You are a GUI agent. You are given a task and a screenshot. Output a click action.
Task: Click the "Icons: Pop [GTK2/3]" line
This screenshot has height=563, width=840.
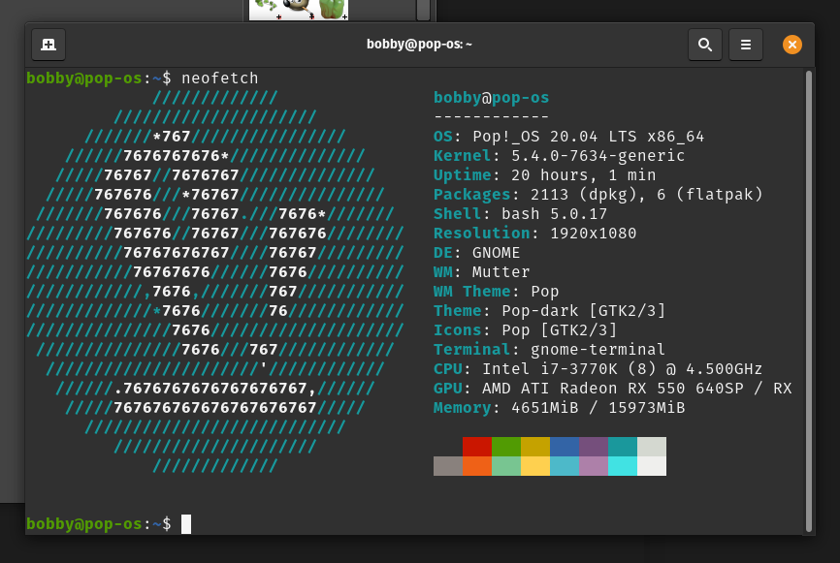click(525, 330)
